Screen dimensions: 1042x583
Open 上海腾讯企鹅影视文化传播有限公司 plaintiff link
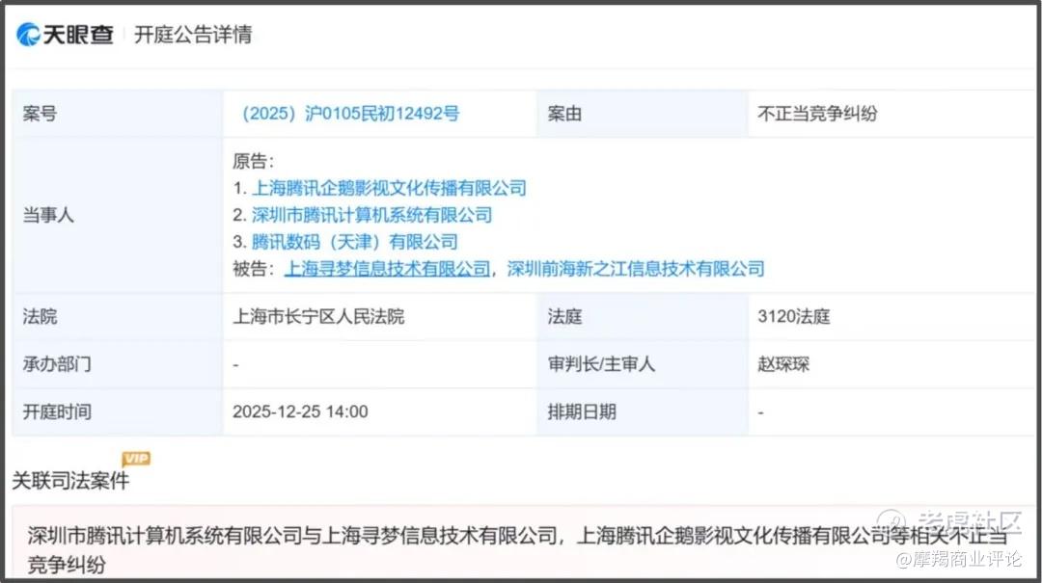tap(389, 188)
